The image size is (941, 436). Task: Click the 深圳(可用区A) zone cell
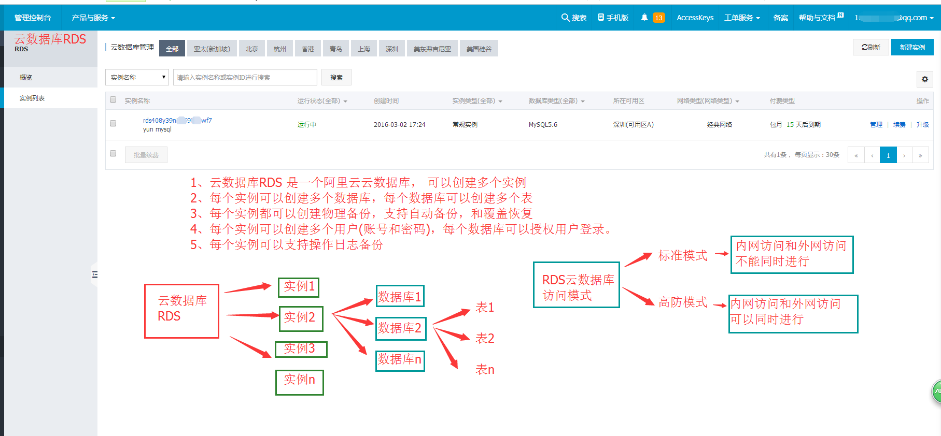click(x=634, y=125)
